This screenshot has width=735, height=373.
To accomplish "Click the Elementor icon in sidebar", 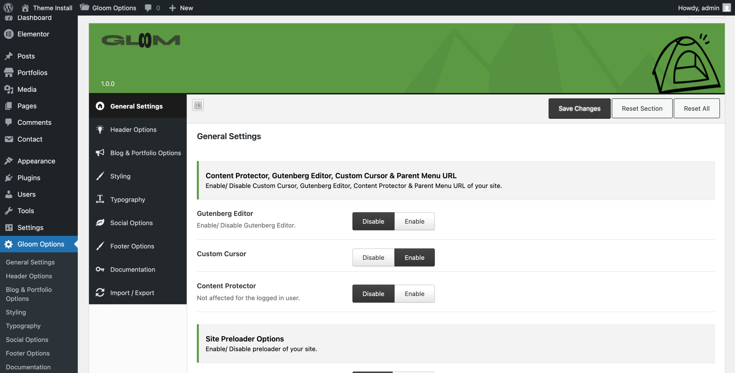I will tap(9, 34).
